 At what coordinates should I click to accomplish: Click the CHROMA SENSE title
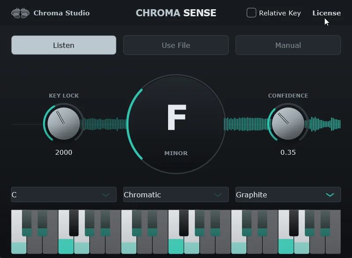point(176,13)
